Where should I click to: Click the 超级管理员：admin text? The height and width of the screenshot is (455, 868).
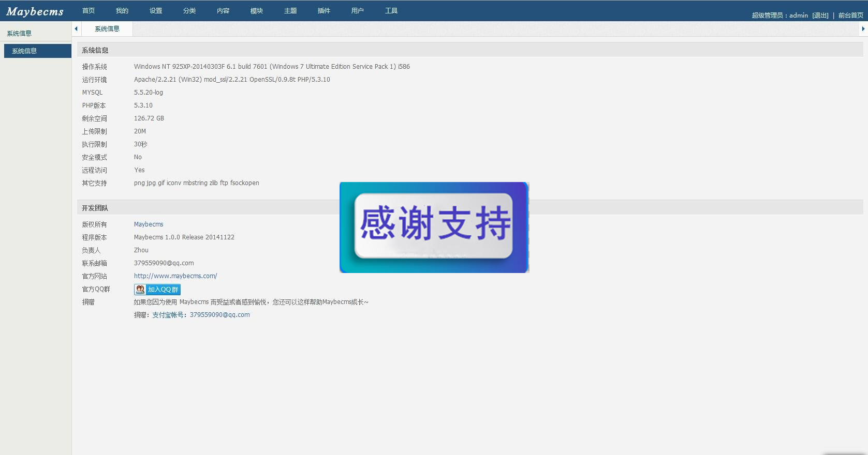779,16
